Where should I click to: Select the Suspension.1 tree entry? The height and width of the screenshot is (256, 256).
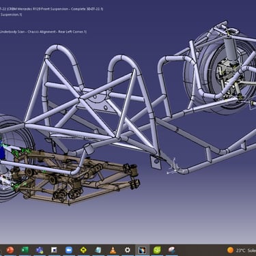point(11,14)
